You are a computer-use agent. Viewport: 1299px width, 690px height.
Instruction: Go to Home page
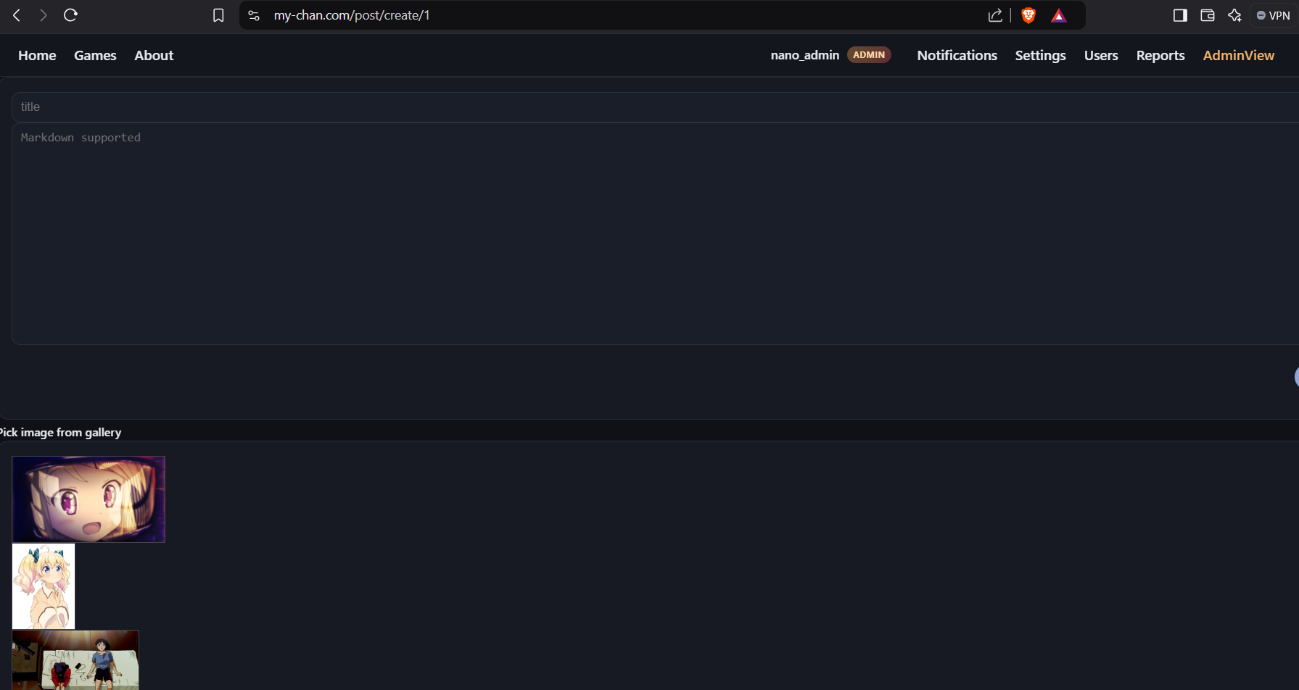(x=37, y=55)
